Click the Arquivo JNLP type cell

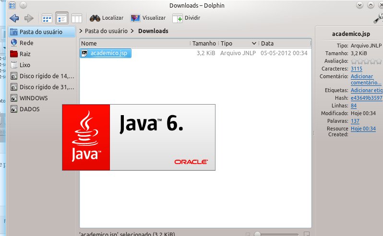pyautogui.click(x=238, y=53)
